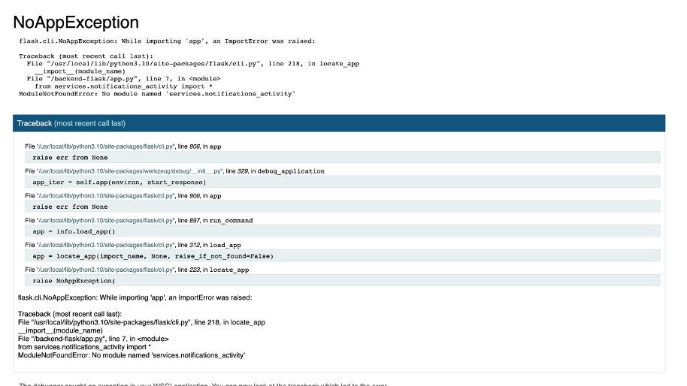Click the run_command function name in line 897 frame
The image size is (687, 386).
[231, 221]
